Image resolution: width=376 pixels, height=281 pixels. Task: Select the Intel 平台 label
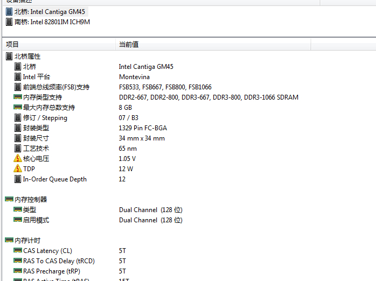point(37,77)
